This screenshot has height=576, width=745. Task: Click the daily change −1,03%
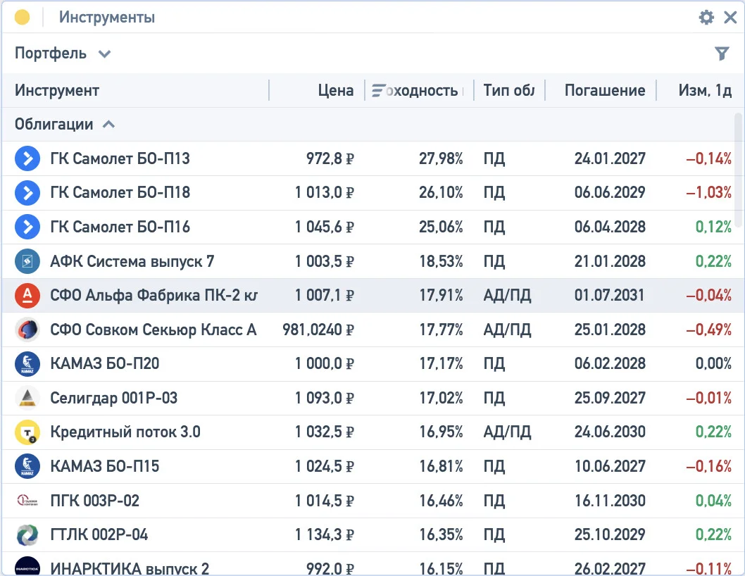pyautogui.click(x=709, y=192)
